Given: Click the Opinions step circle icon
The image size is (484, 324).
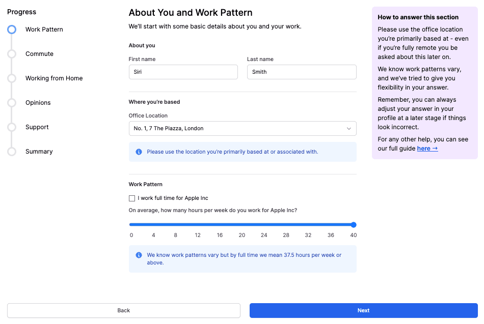Looking at the screenshot, I should click(x=12, y=103).
